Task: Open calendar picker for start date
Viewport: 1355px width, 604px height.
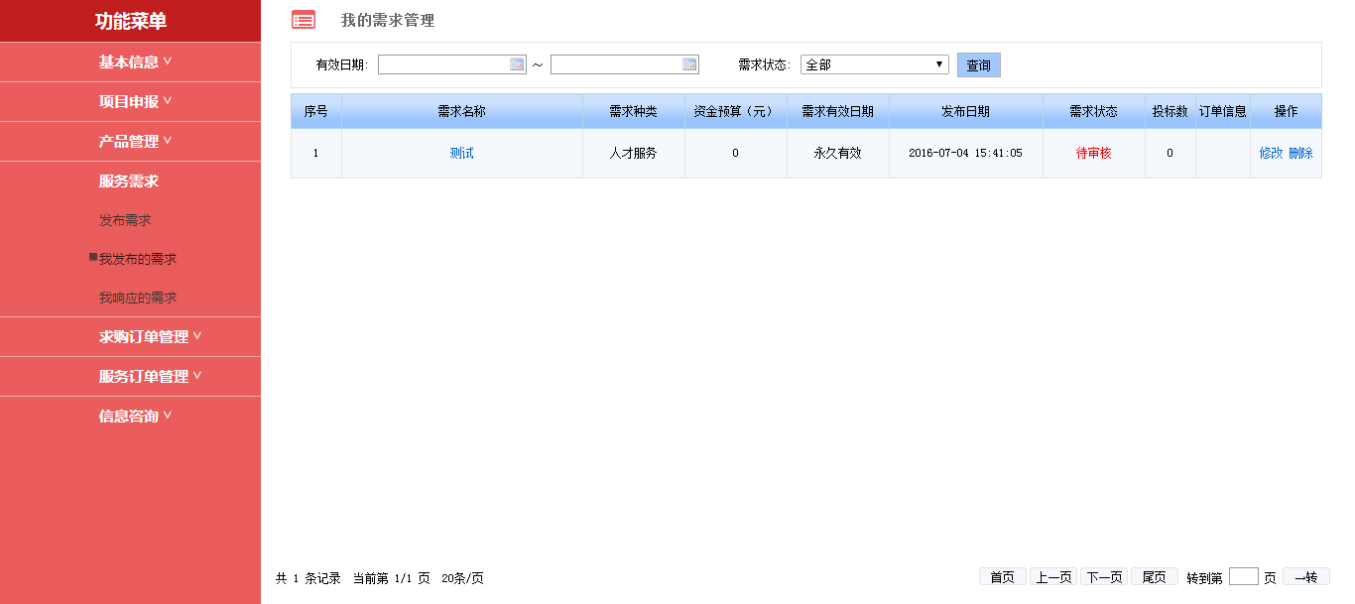Action: [x=517, y=64]
